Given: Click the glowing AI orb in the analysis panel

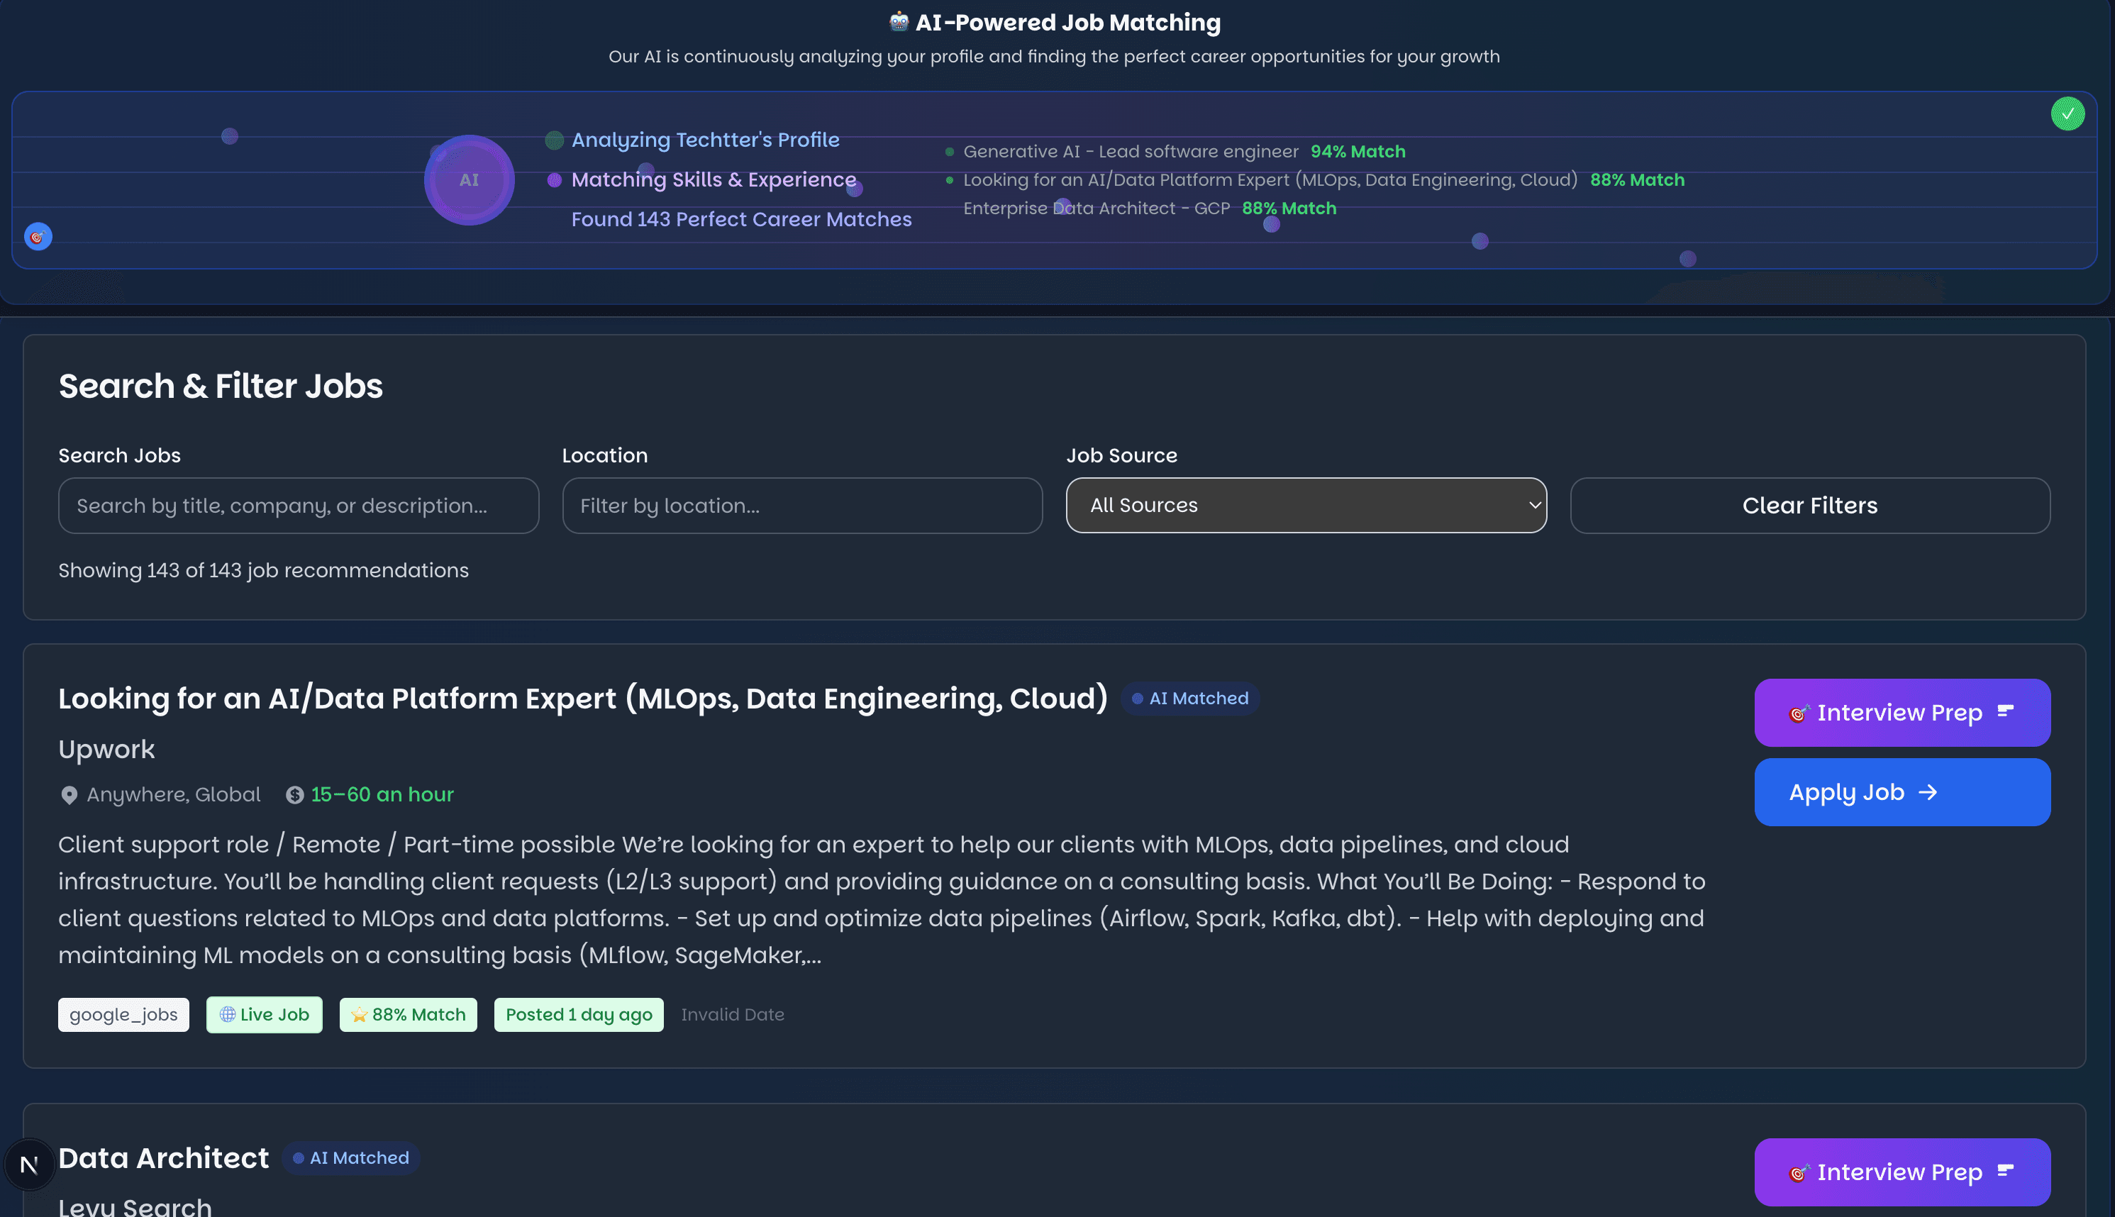Looking at the screenshot, I should pos(469,179).
